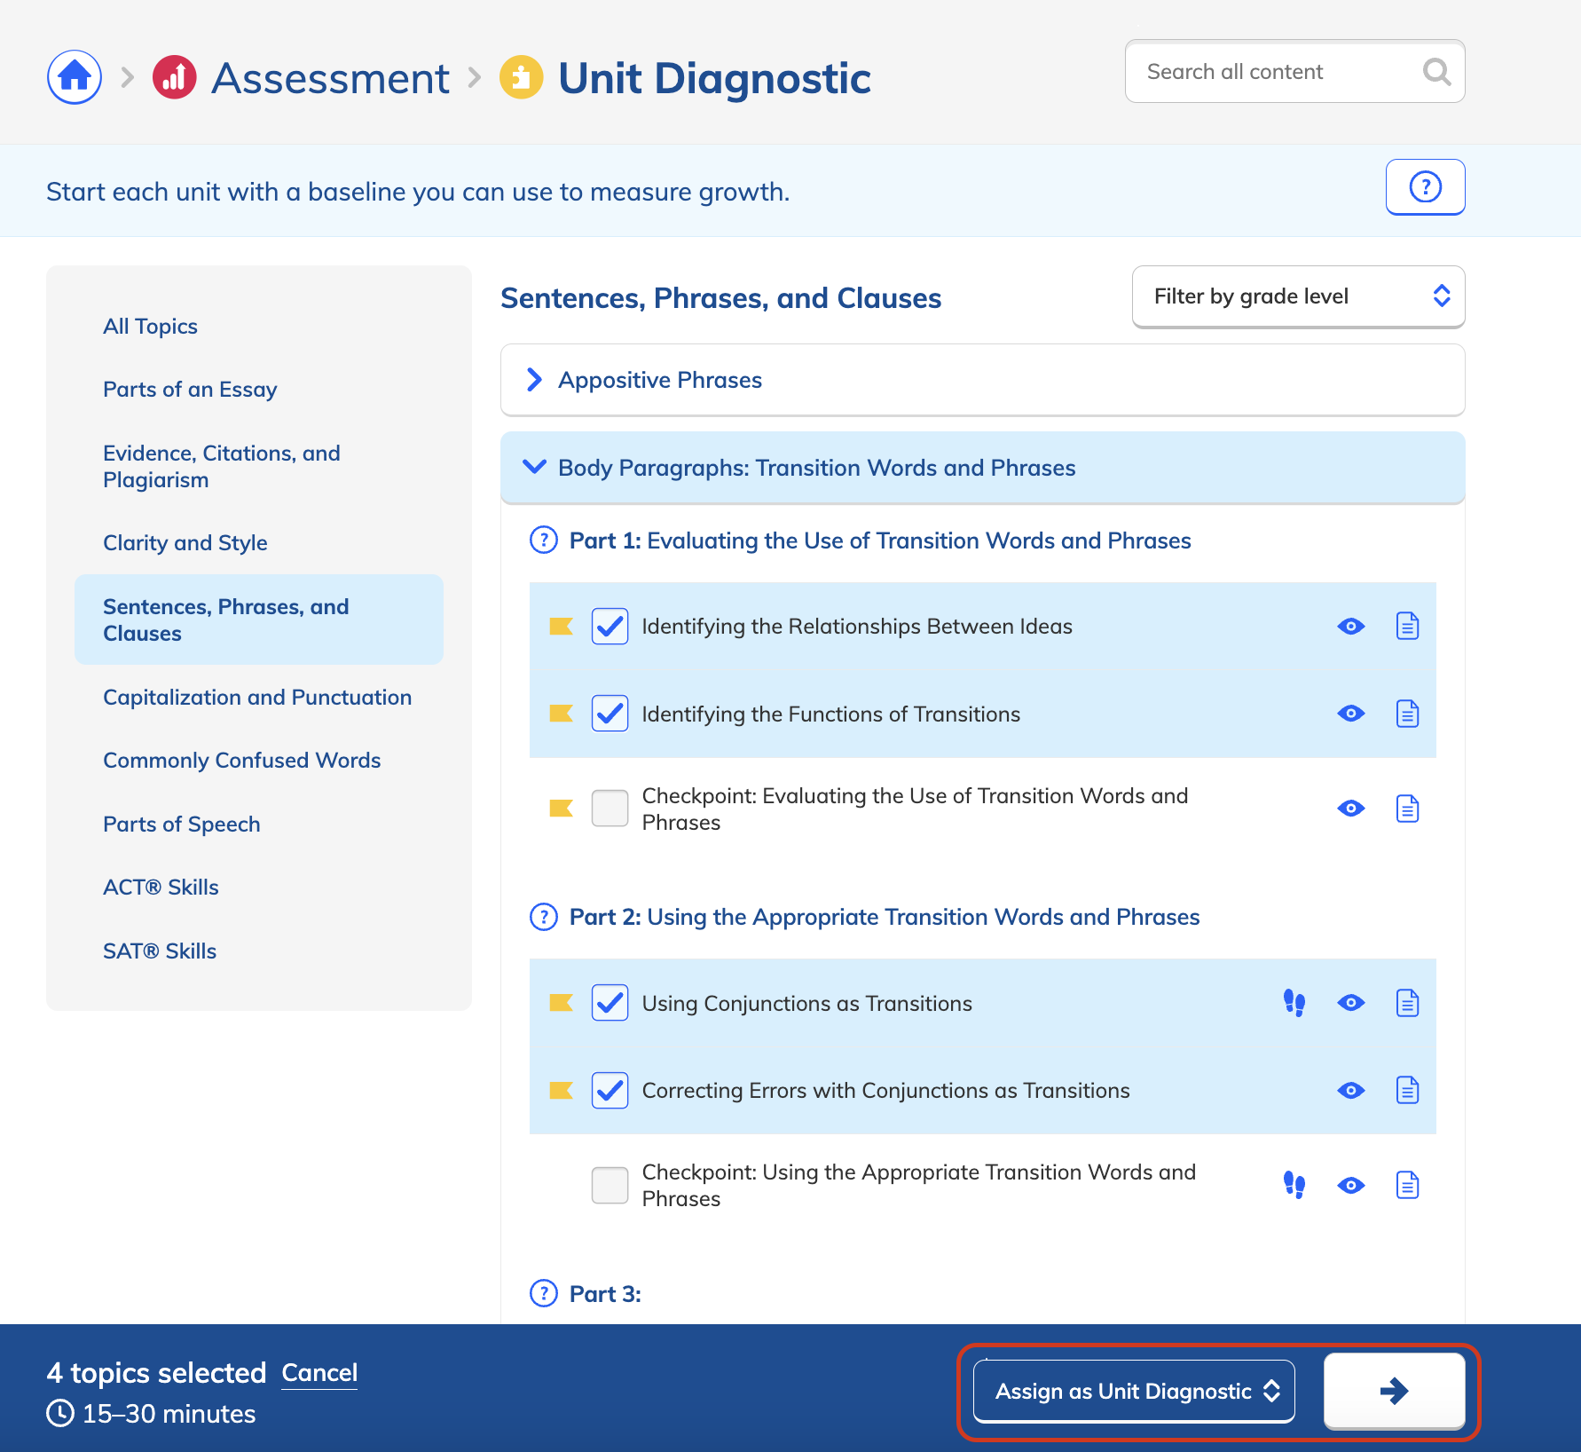The image size is (1581, 1452).
Task: Select Commonly Confused Words topic
Action: click(241, 760)
